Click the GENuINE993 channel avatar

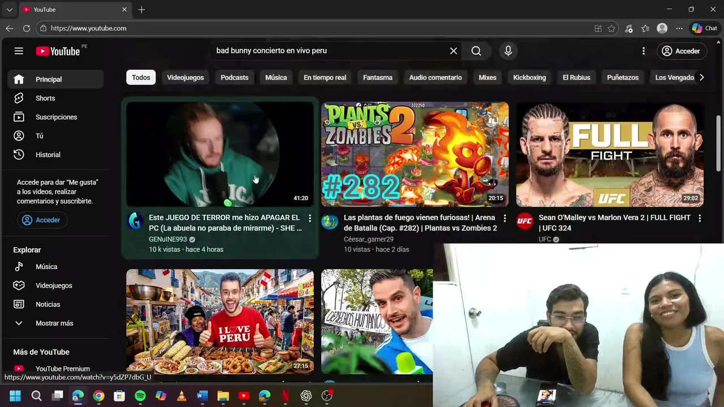coord(135,221)
